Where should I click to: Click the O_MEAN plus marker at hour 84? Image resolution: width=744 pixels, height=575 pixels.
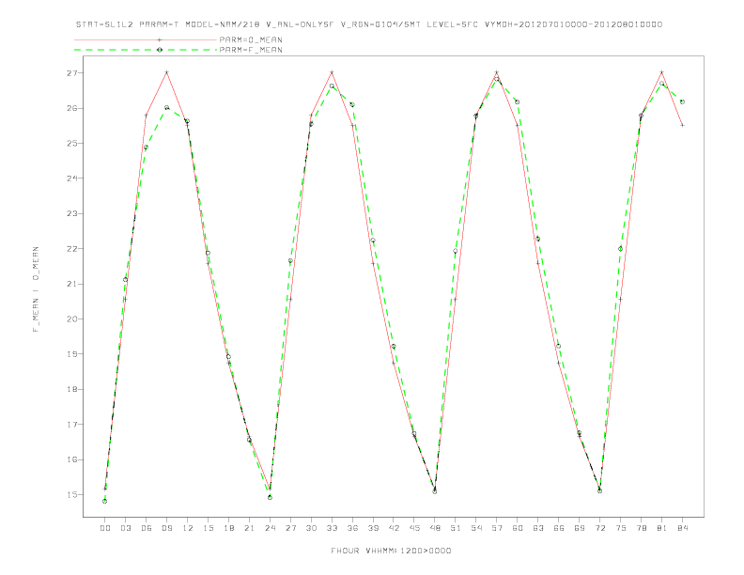(682, 125)
